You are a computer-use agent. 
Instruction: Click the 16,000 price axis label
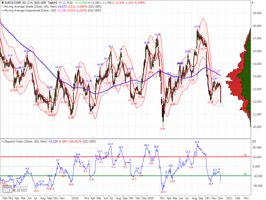[x=257, y=51]
